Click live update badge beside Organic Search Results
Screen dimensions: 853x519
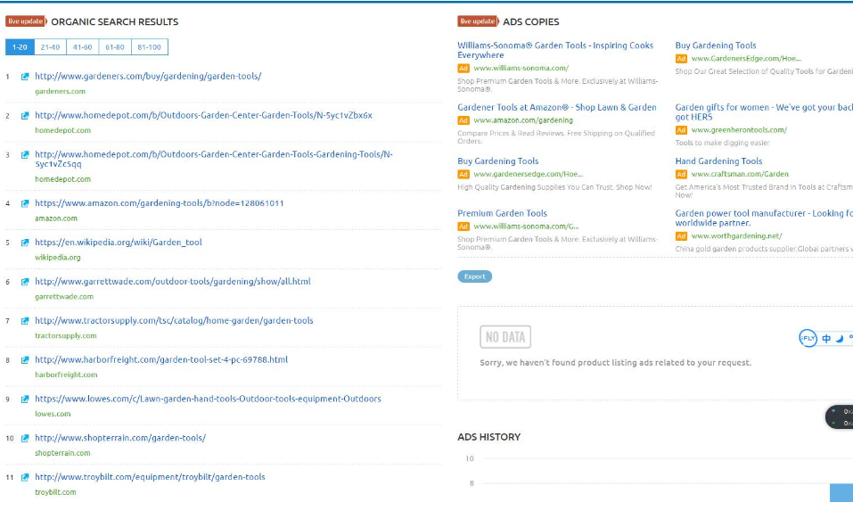coord(26,21)
